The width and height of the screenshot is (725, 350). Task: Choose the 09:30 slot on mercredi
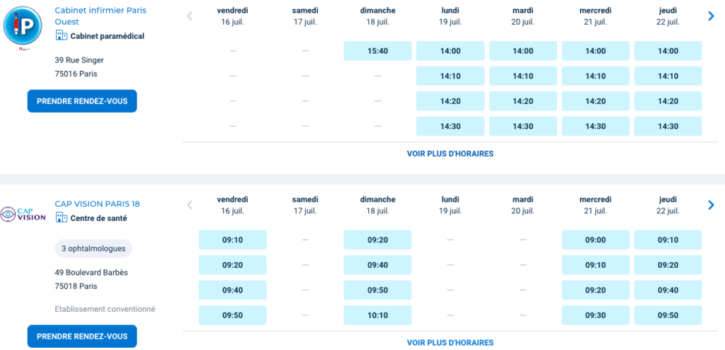[x=595, y=315]
